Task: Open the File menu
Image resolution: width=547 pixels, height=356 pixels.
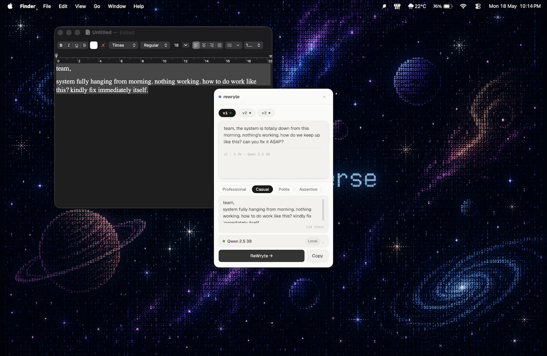Action: pos(47,6)
